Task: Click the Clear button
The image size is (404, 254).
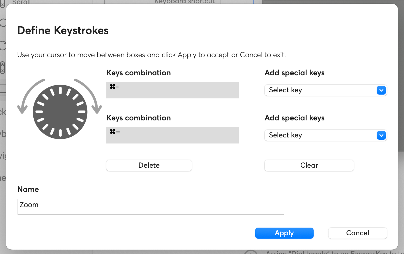Action: tap(309, 165)
